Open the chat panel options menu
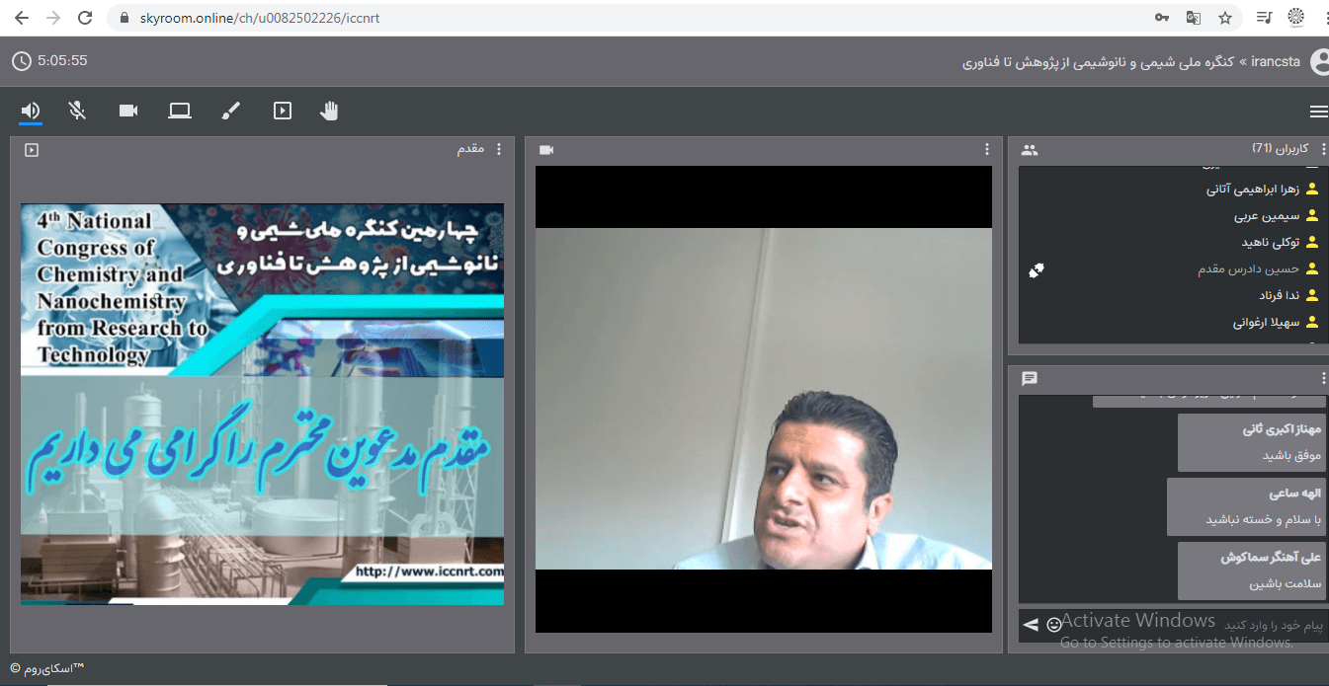Viewport: 1329px width, 686px height. pos(1324,377)
